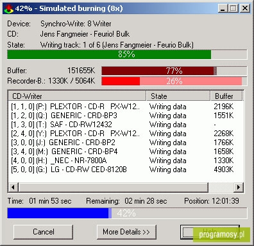Click Writing data state in G: row

[x=168, y=170]
